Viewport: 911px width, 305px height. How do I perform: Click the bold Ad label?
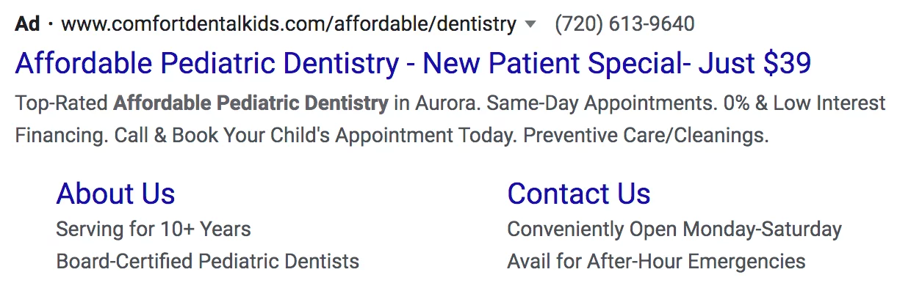(27, 24)
